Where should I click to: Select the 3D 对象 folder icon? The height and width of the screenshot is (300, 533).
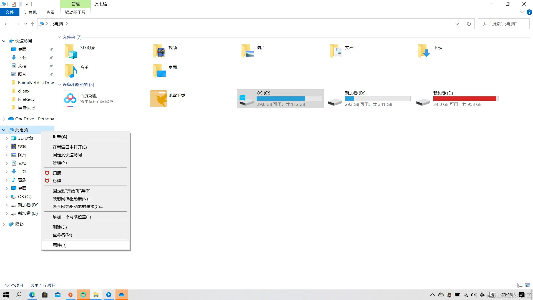coord(71,51)
